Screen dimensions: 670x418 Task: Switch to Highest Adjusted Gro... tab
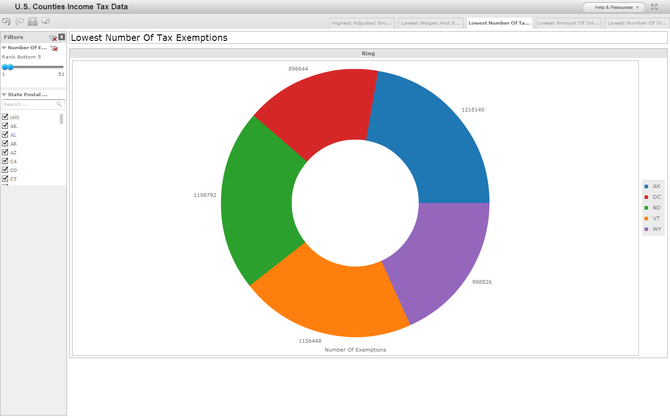pos(362,23)
